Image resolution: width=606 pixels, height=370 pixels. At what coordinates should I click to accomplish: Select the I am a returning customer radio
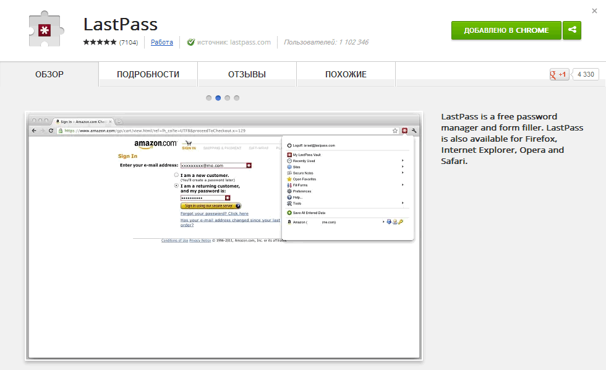(x=176, y=186)
